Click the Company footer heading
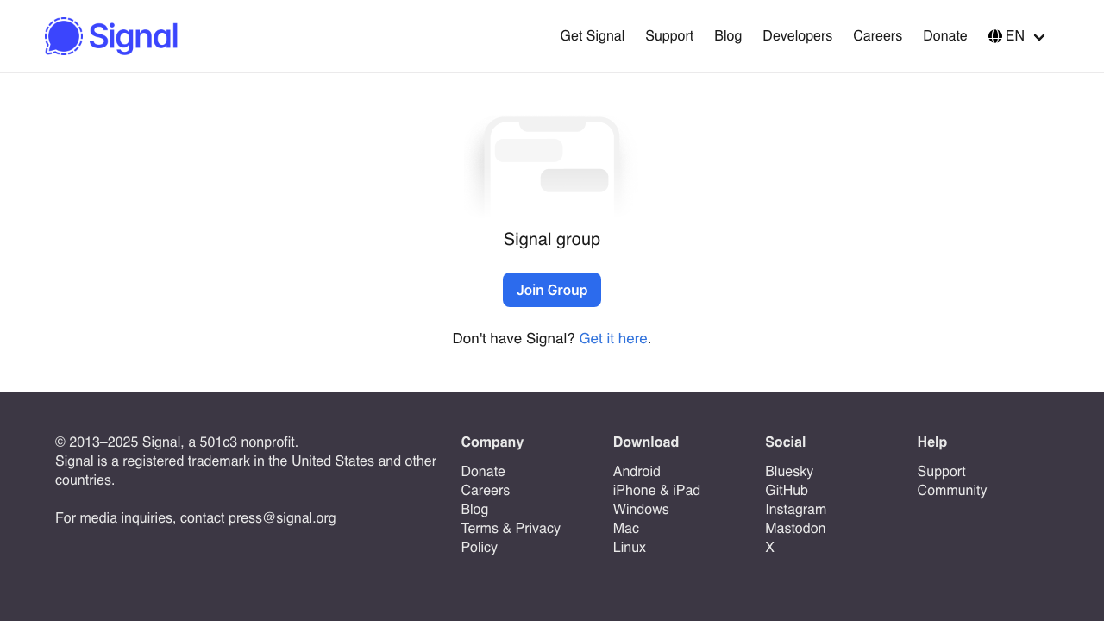The image size is (1104, 621). pyautogui.click(x=492, y=442)
